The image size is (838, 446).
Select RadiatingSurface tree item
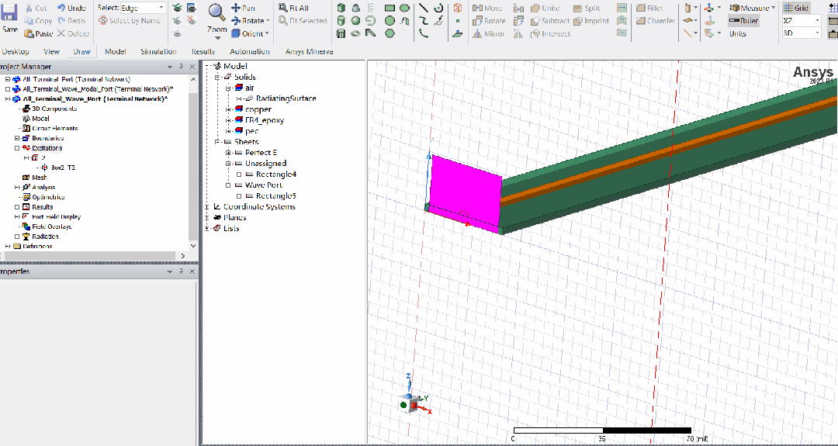tap(286, 99)
